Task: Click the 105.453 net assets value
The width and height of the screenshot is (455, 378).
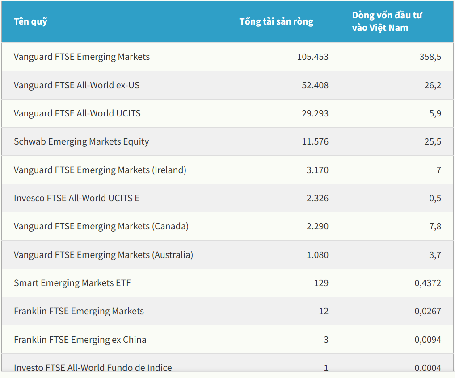Action: click(312, 57)
